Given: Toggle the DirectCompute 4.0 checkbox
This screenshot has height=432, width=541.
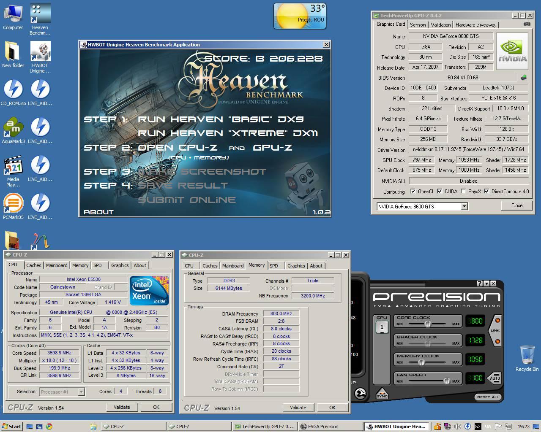Looking at the screenshot, I should [x=486, y=192].
